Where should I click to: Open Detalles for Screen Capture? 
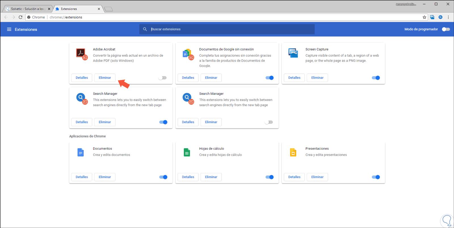pyautogui.click(x=294, y=78)
